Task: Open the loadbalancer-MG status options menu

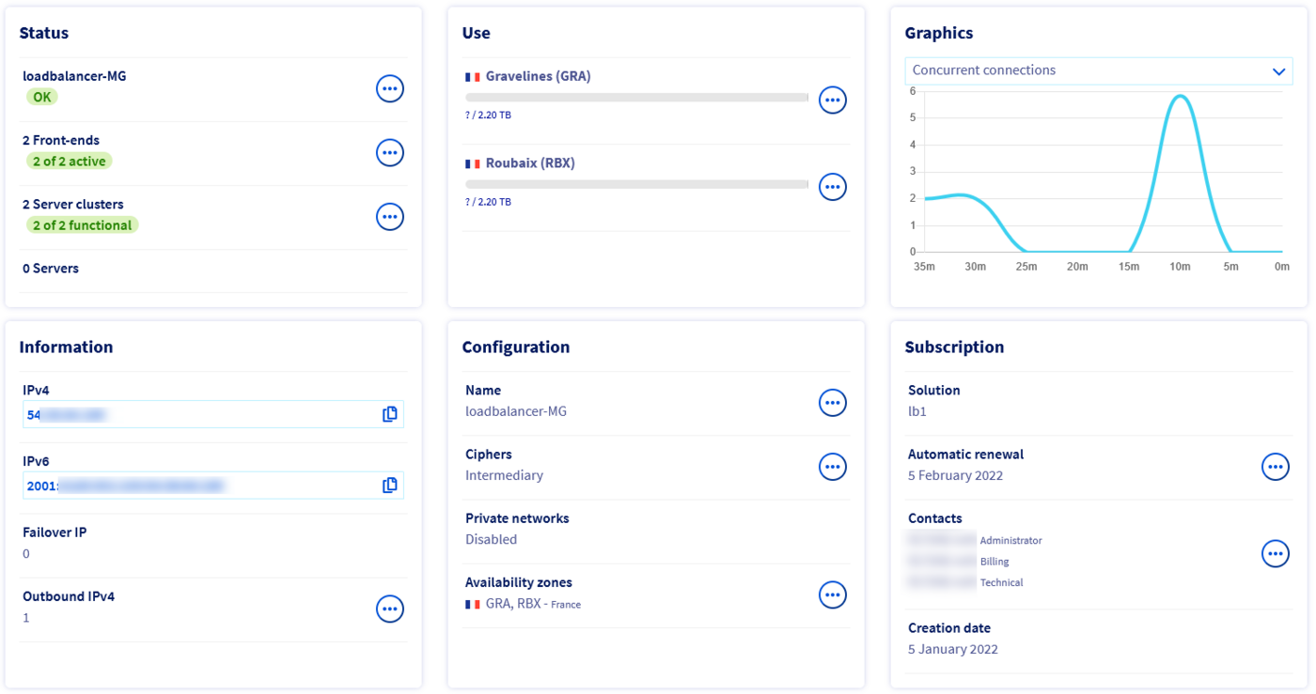Action: pos(390,88)
